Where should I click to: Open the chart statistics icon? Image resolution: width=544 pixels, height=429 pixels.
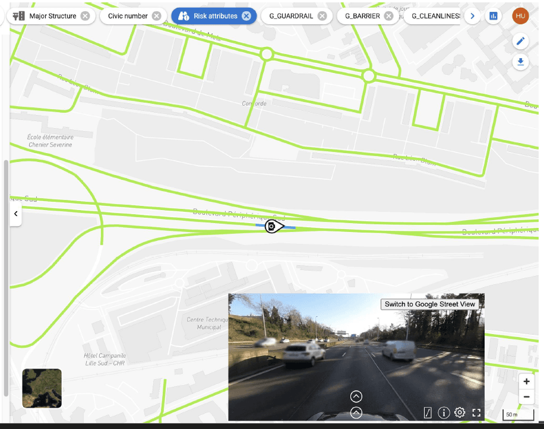point(493,16)
